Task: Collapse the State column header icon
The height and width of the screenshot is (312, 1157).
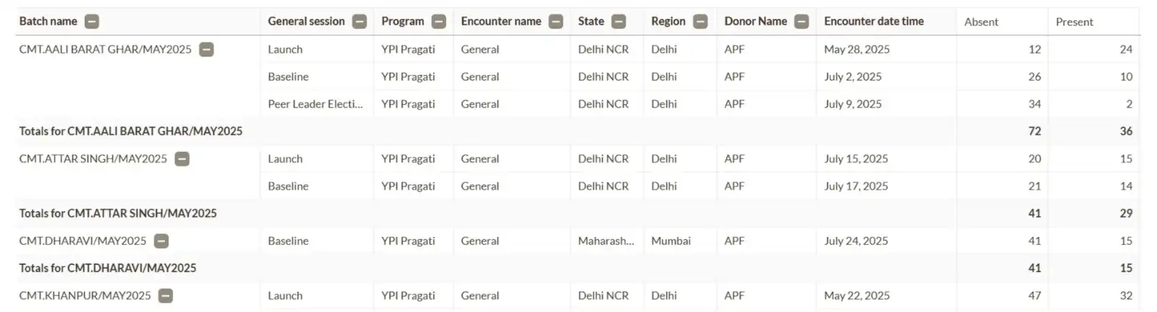Action: coord(619,22)
